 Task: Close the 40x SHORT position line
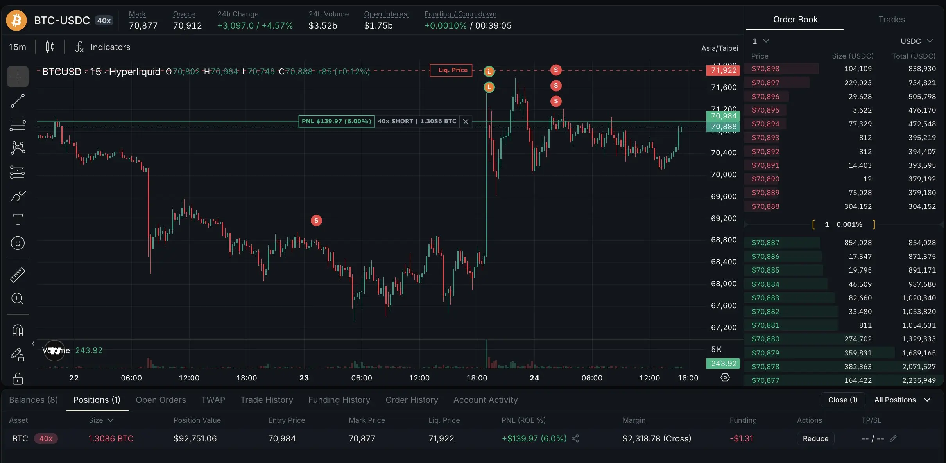pyautogui.click(x=466, y=122)
